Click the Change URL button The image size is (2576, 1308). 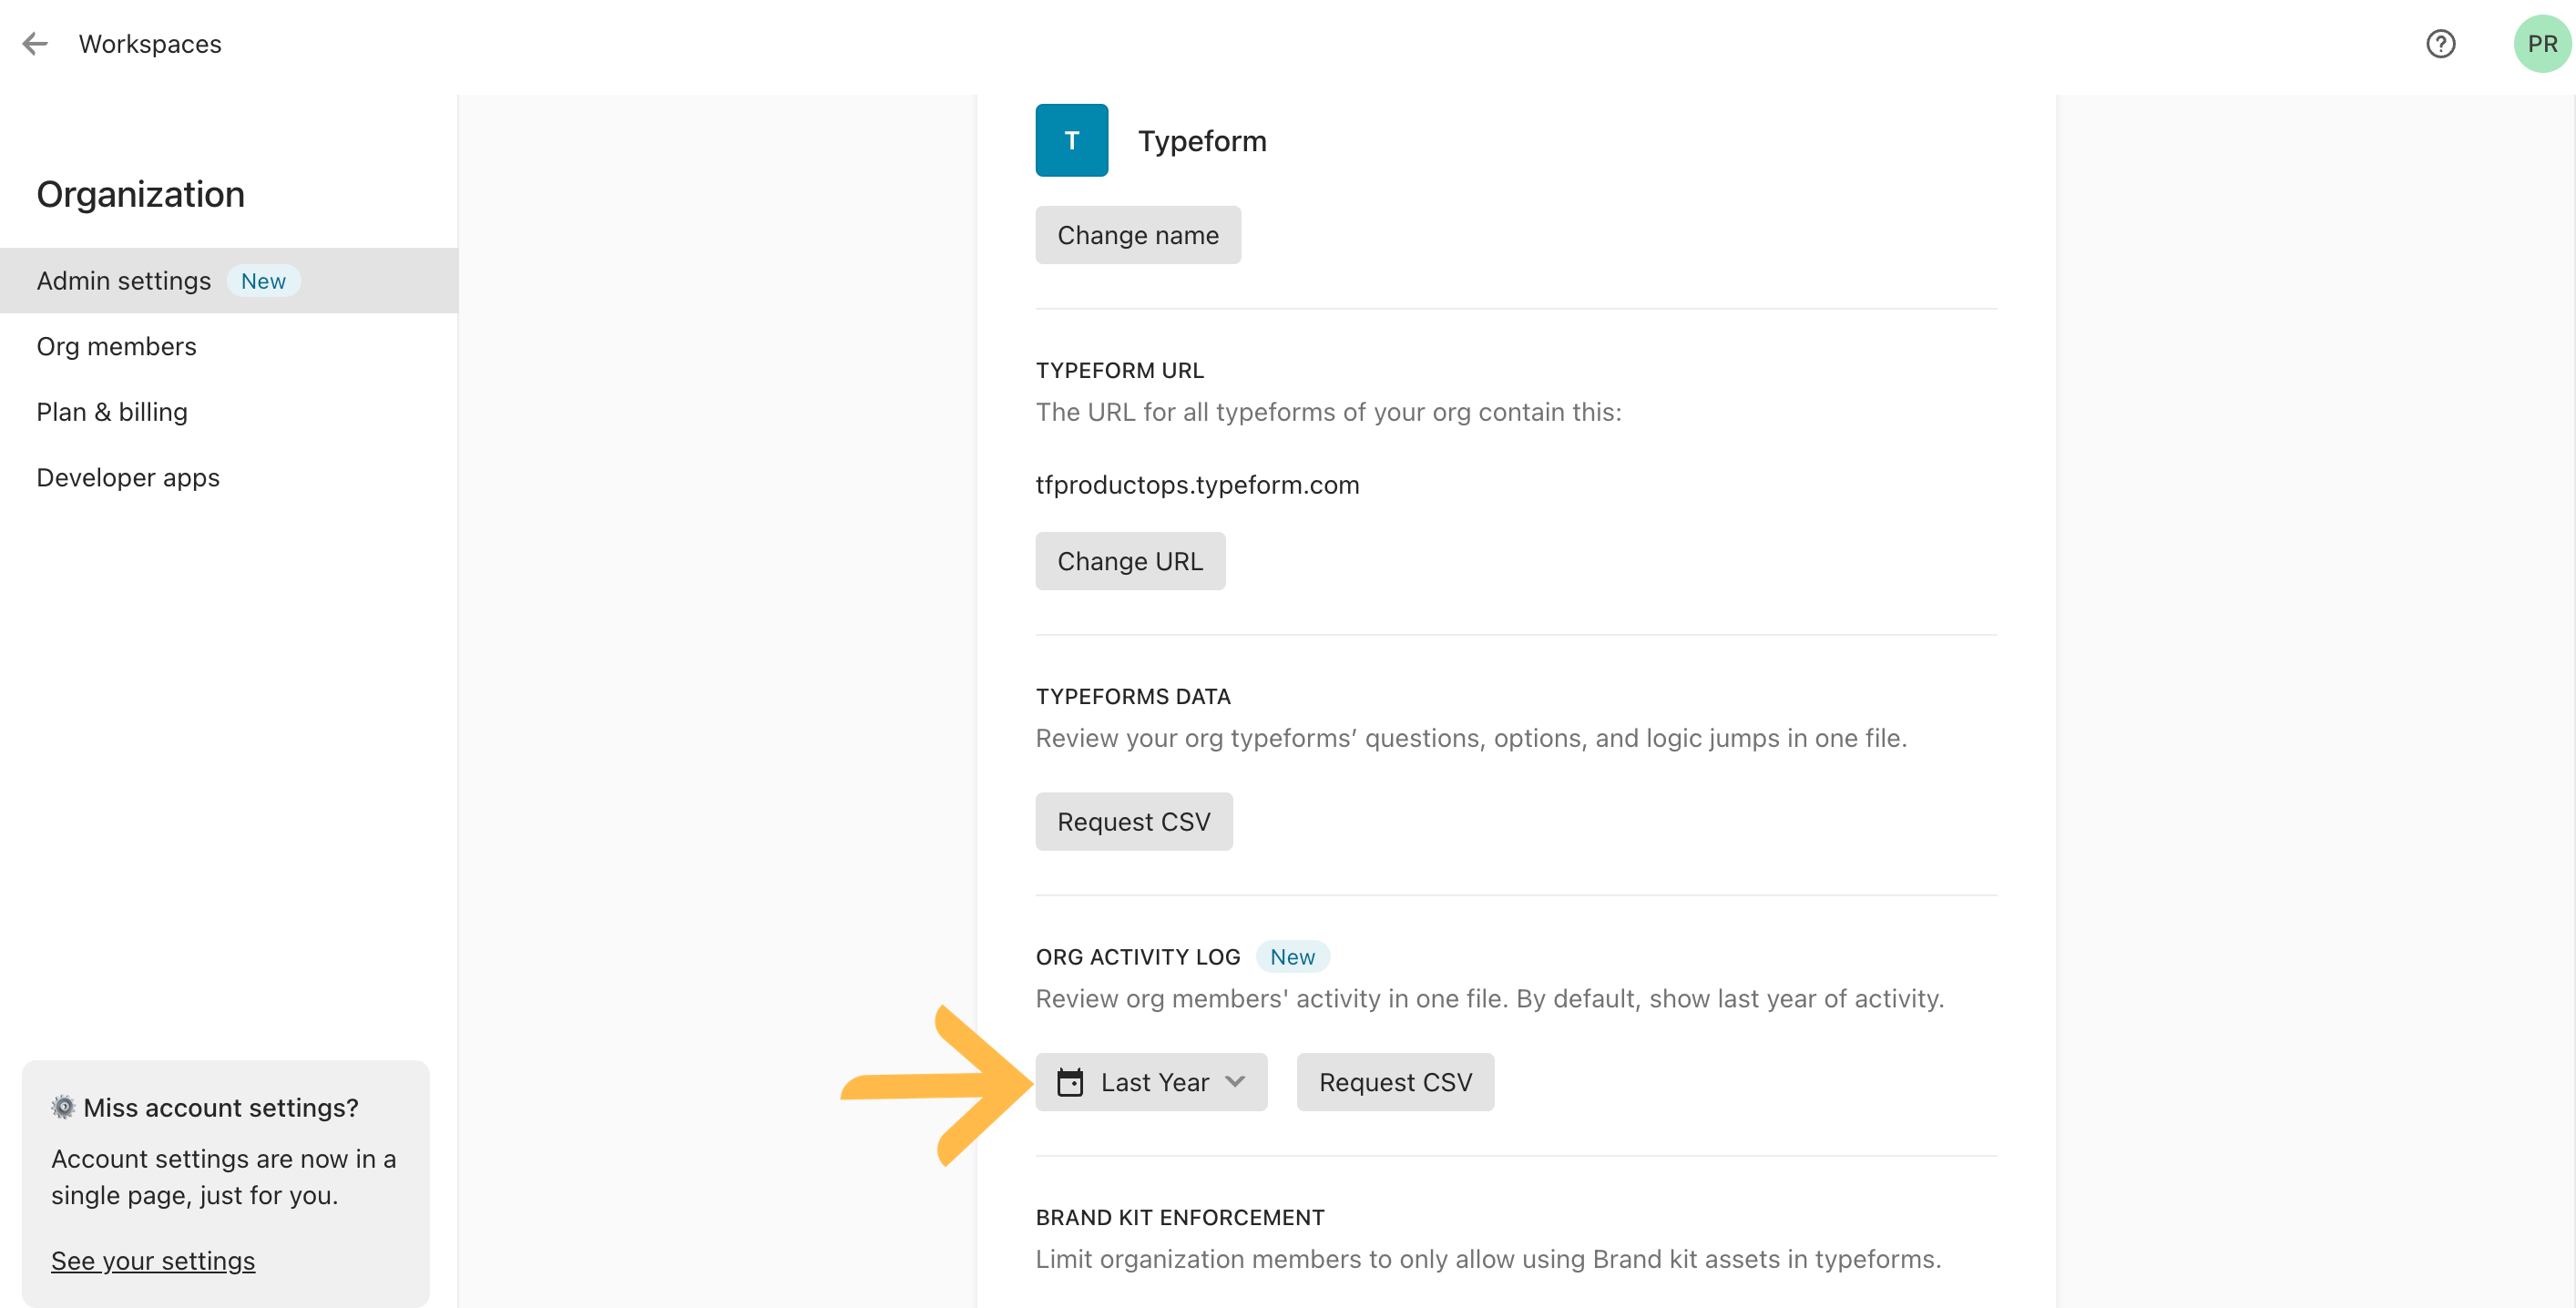pos(1130,561)
